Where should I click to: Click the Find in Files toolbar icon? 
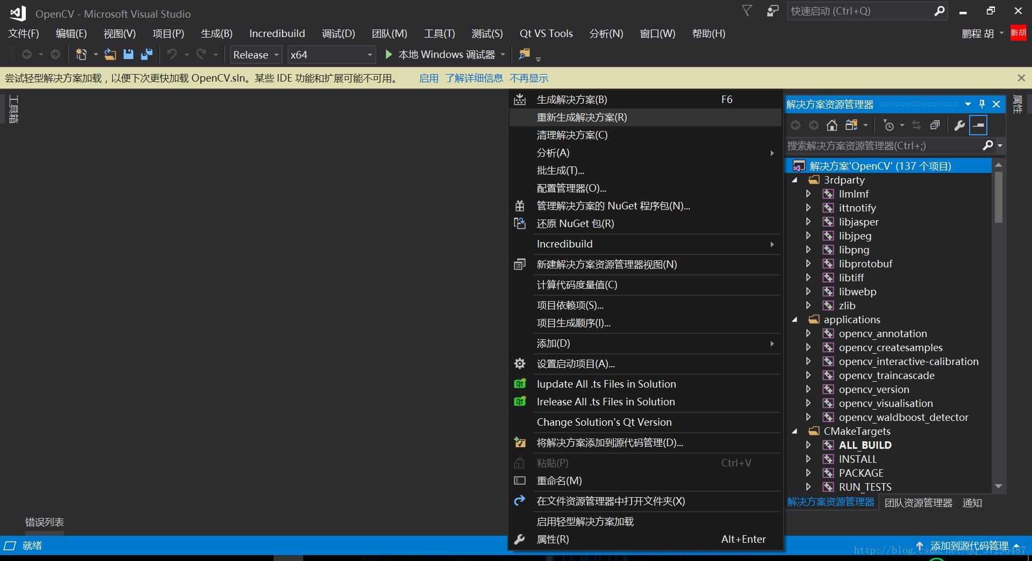pos(524,54)
